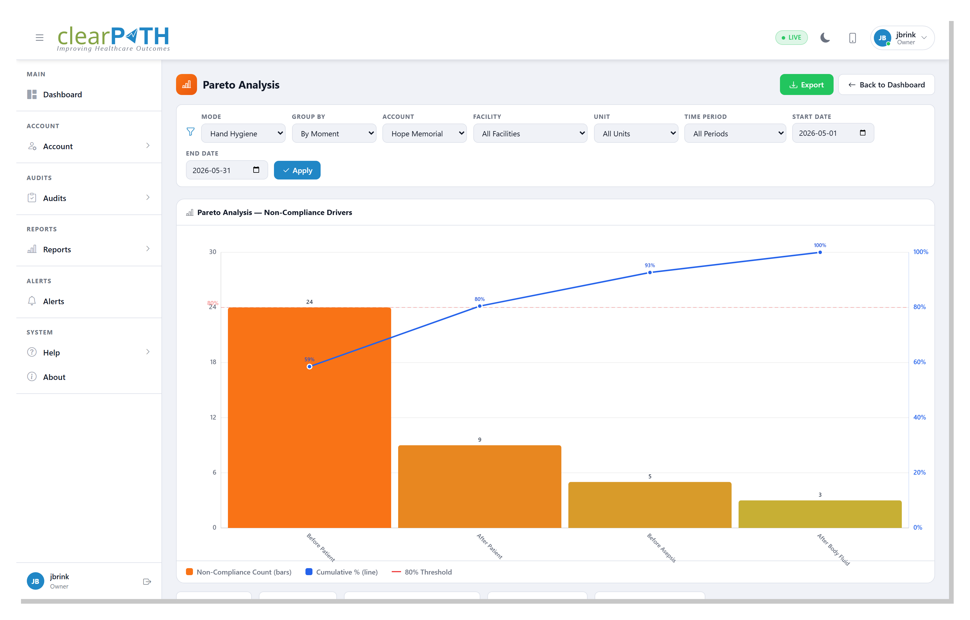Toggle dark mode moon icon
Screen dimensions: 970x620
pos(825,38)
